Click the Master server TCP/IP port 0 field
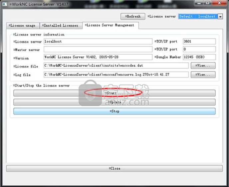229x187 pixels. point(199,49)
